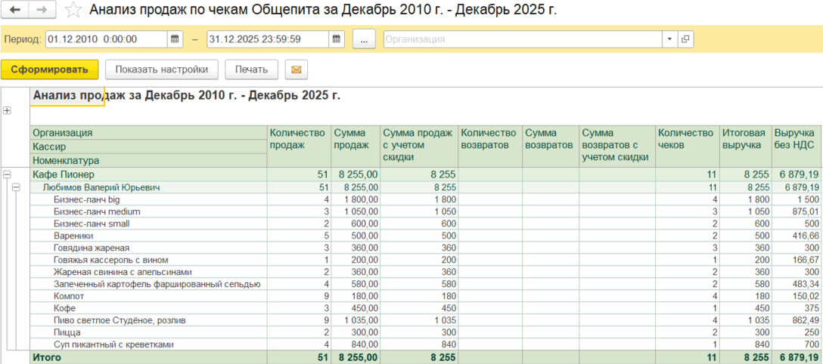
Task: Add report to favorites with star icon
Action: (x=73, y=10)
